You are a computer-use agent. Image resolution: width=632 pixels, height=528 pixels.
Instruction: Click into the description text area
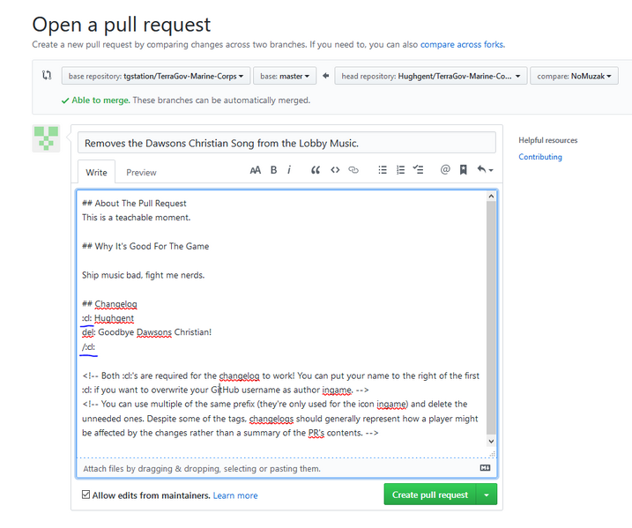(x=281, y=324)
